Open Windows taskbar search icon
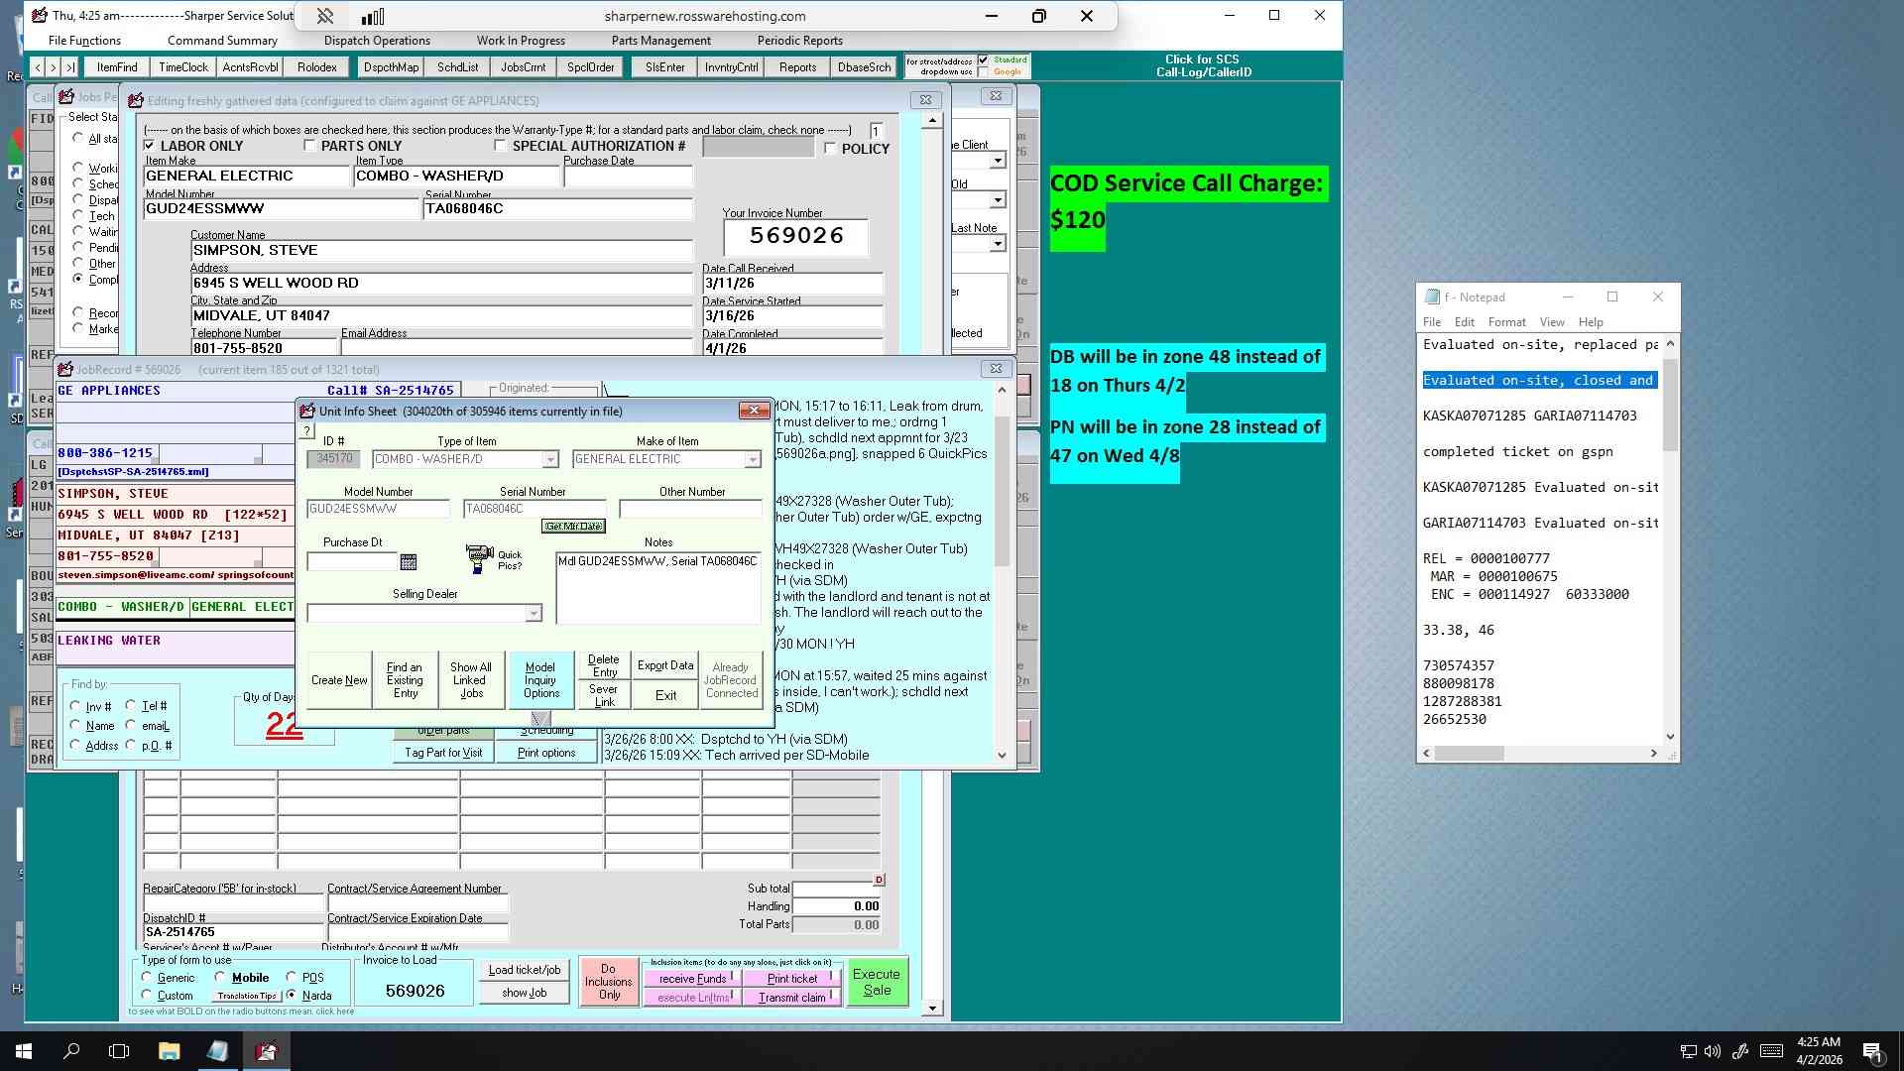1904x1071 pixels. pyautogui.click(x=71, y=1051)
